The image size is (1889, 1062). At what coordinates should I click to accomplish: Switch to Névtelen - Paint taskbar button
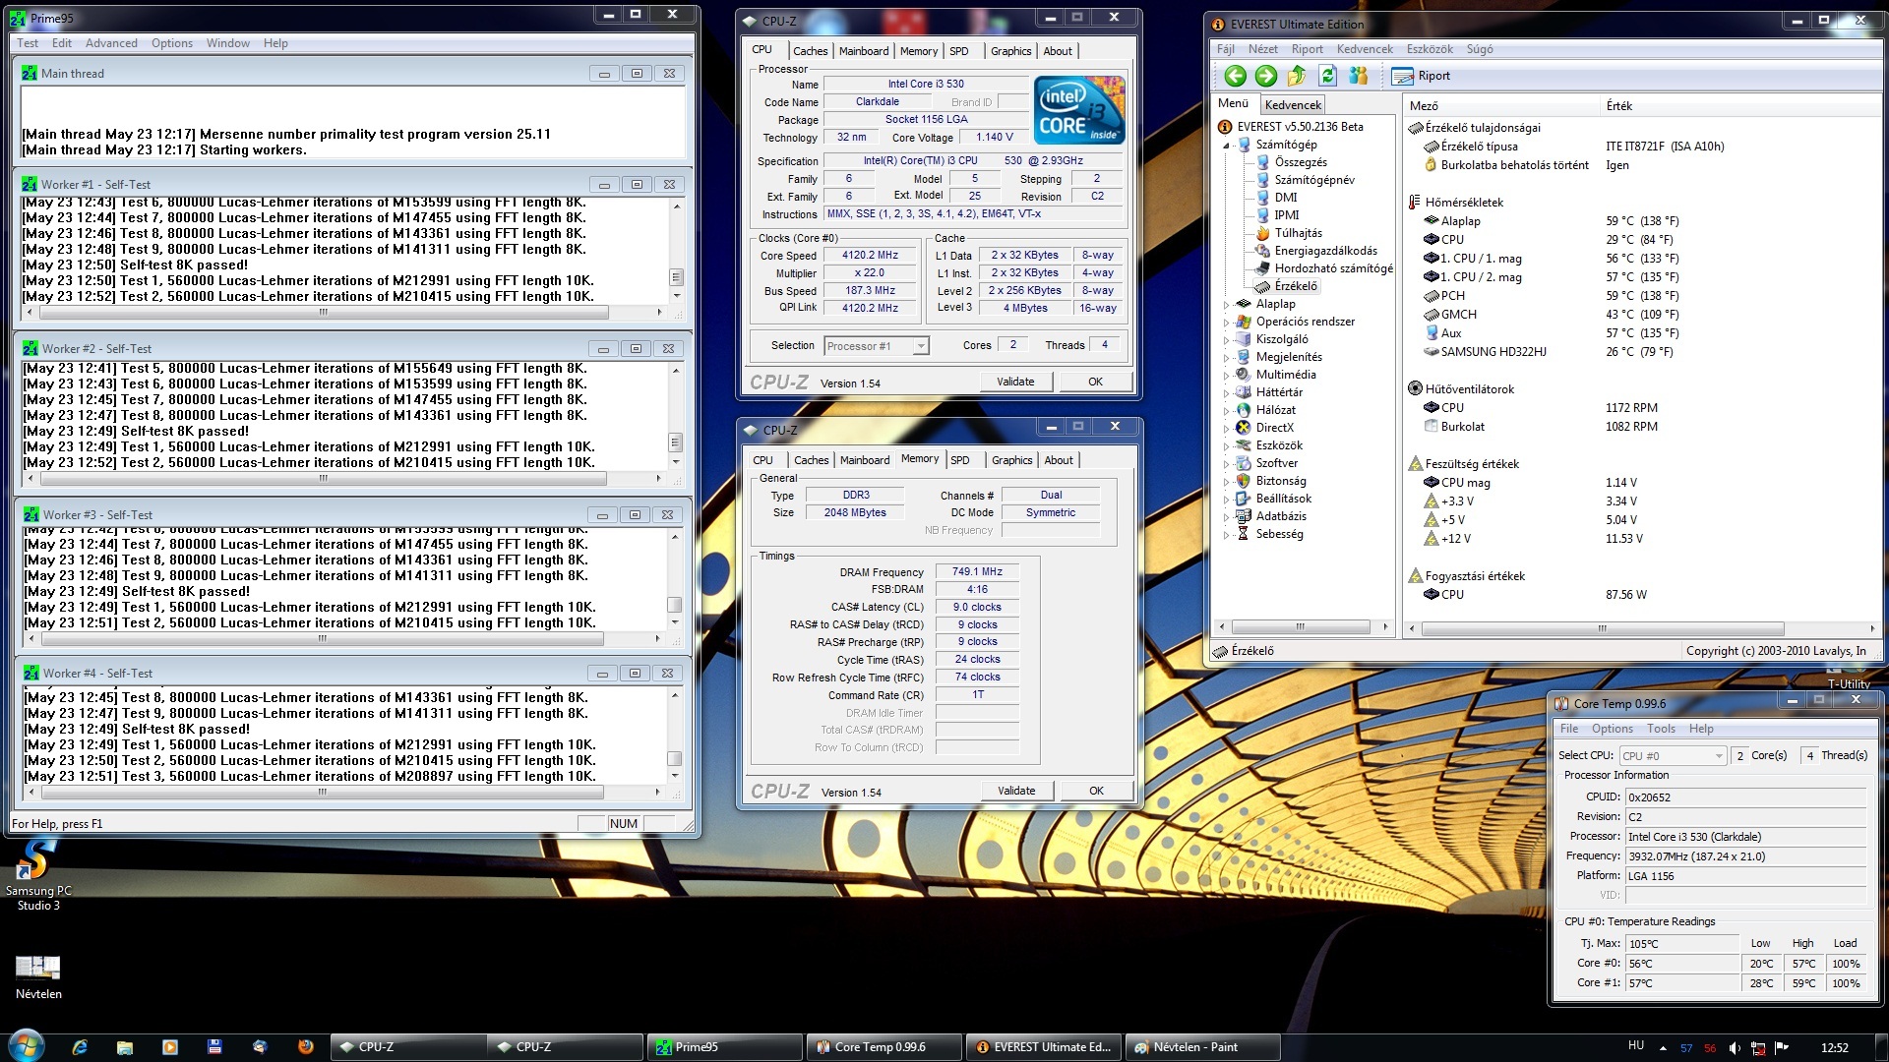1202,1047
